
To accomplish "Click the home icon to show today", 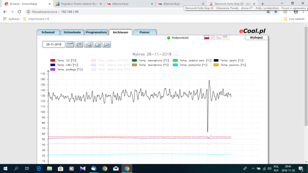I will [97, 44].
